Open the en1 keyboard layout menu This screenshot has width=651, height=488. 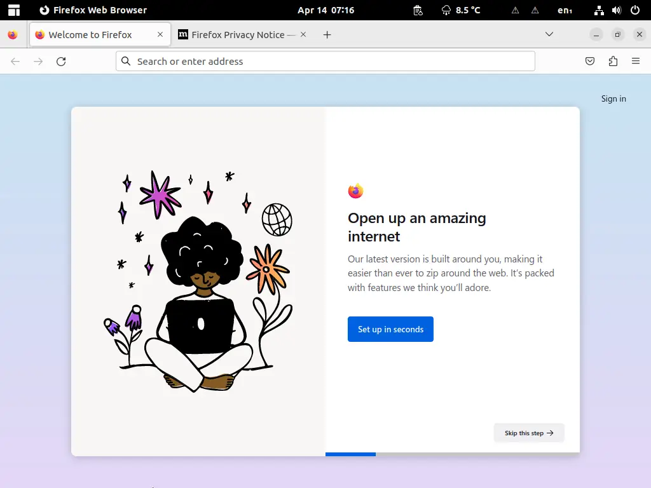pyautogui.click(x=565, y=10)
